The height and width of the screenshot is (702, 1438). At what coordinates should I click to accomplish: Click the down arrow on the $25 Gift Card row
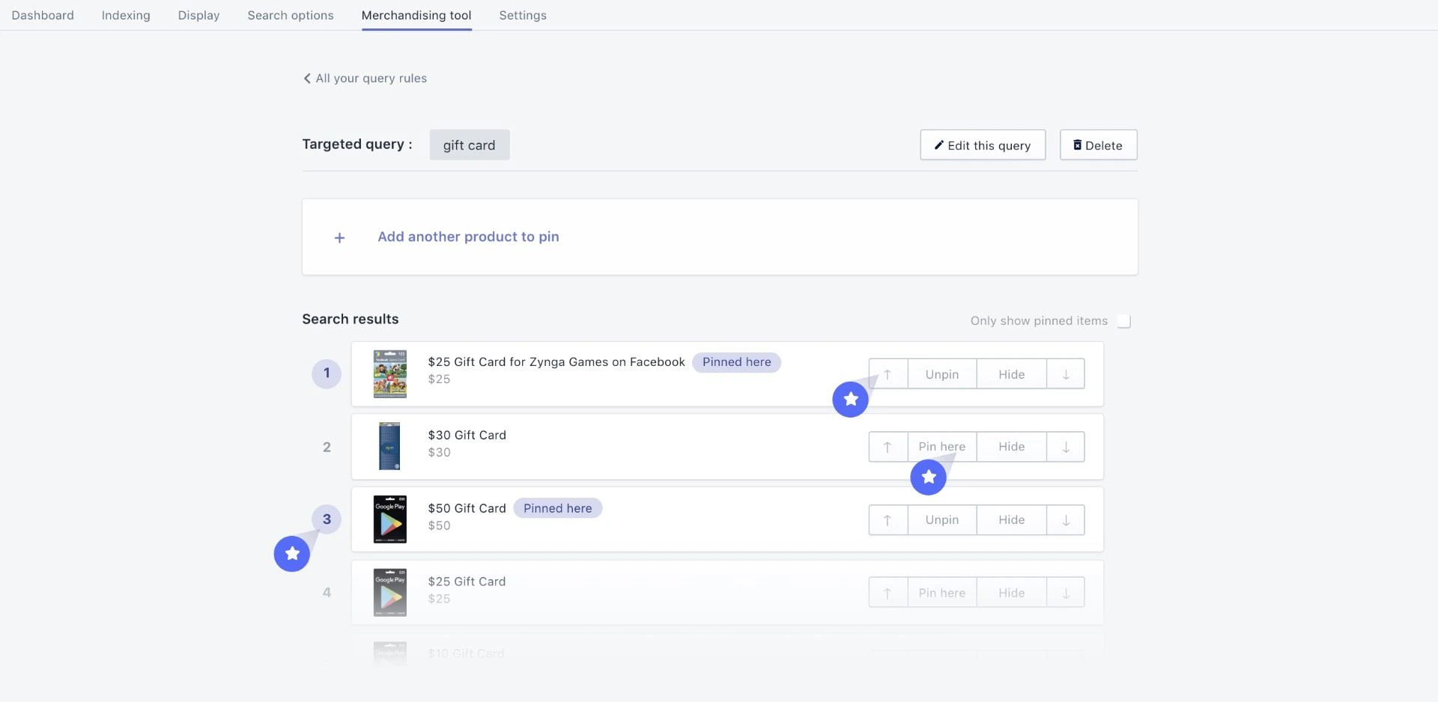1065,591
